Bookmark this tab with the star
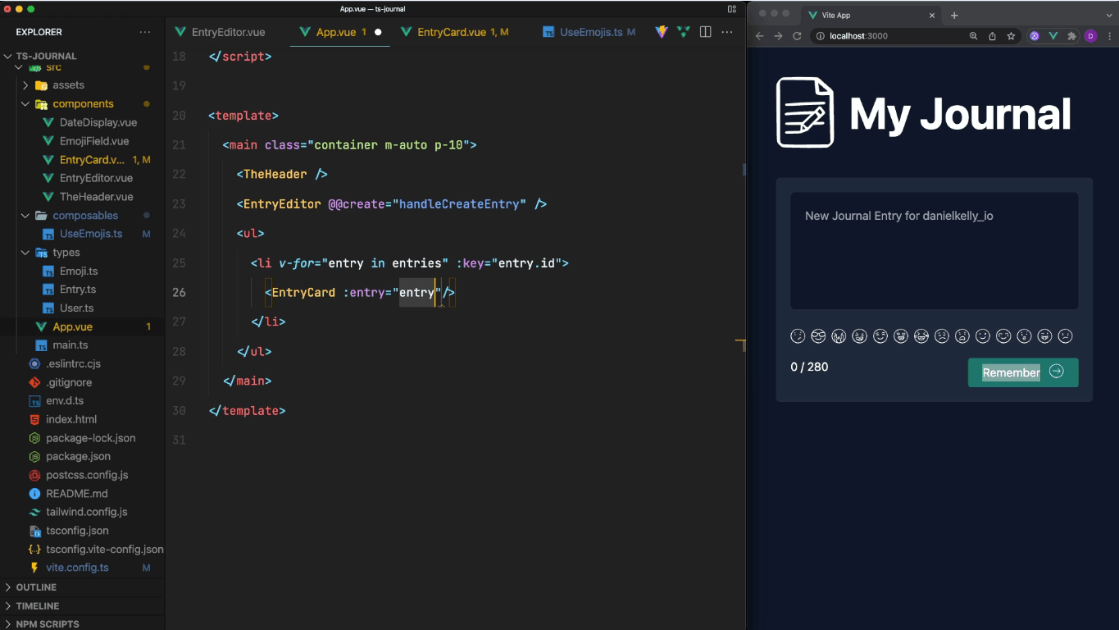 1012,36
